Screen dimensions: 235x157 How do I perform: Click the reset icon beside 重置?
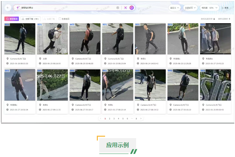[x=222, y=8]
